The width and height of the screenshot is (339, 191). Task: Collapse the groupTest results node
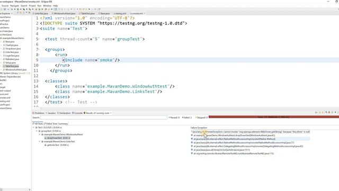click(37, 131)
